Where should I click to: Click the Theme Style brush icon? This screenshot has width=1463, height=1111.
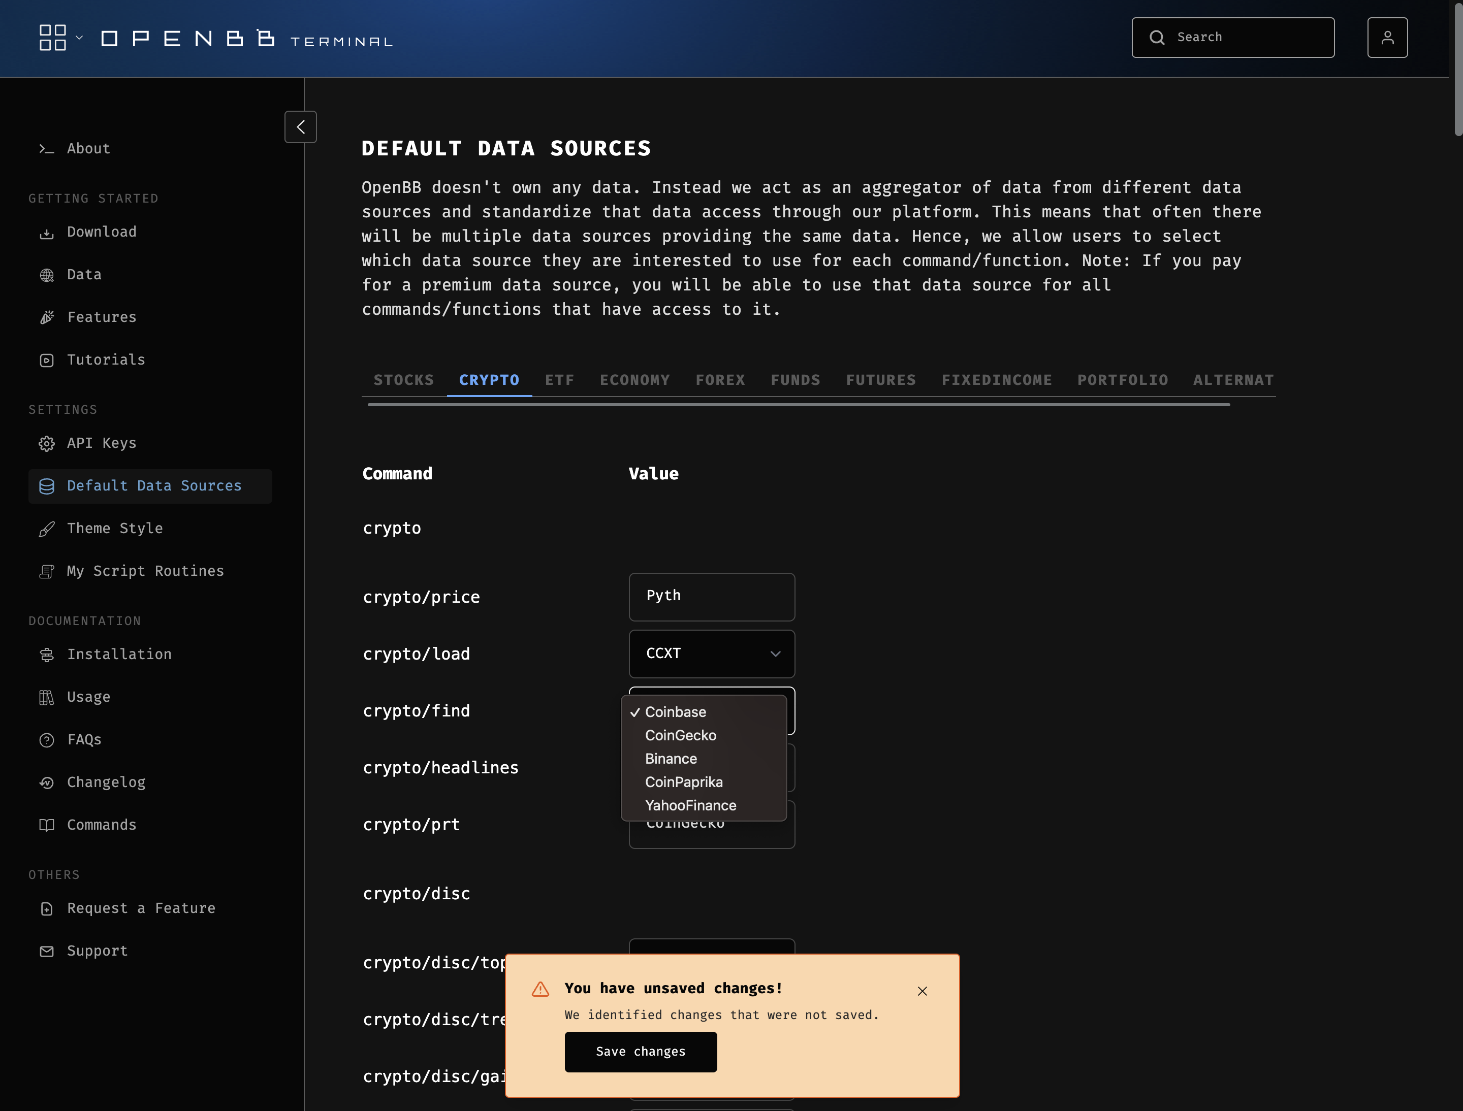[x=46, y=529]
